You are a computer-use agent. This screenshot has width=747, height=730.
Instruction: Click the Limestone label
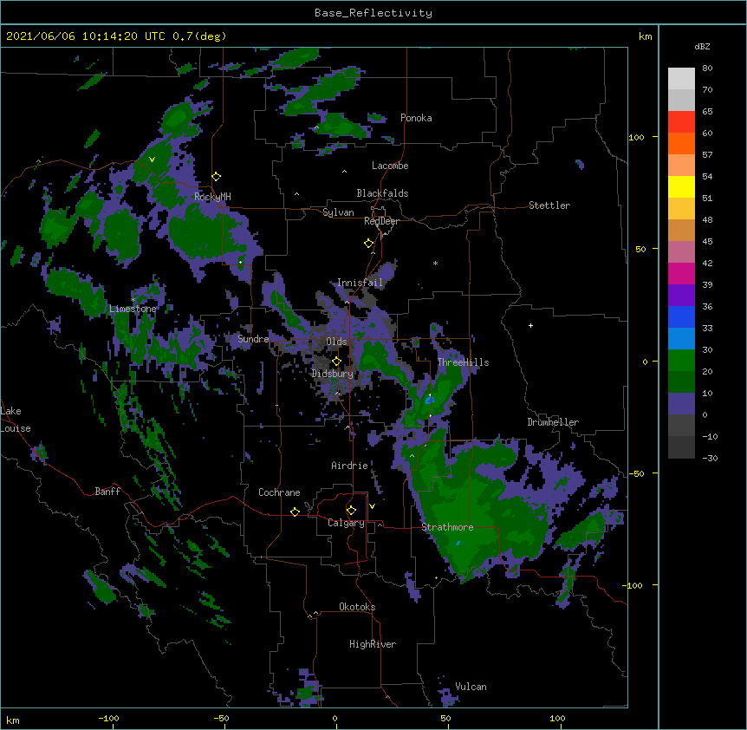click(133, 309)
